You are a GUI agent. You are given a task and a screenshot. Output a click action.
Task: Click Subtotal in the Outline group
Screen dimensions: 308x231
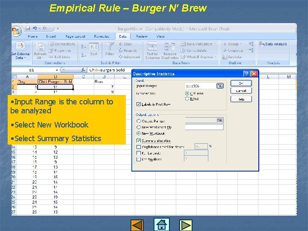point(232,57)
